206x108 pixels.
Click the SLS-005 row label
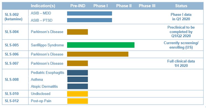point(12,45)
